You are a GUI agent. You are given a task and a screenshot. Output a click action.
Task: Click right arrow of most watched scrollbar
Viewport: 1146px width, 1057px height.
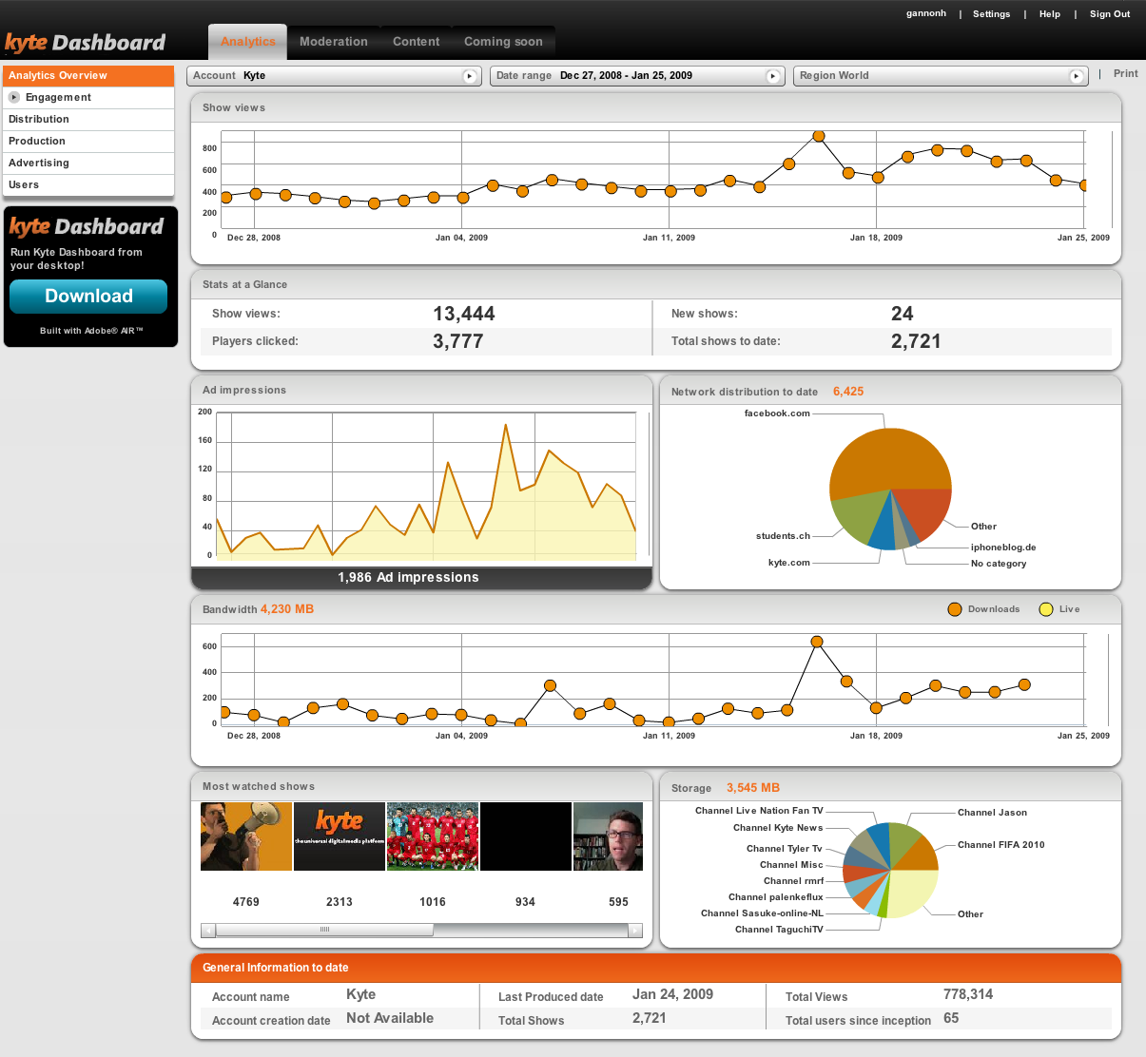click(x=636, y=931)
